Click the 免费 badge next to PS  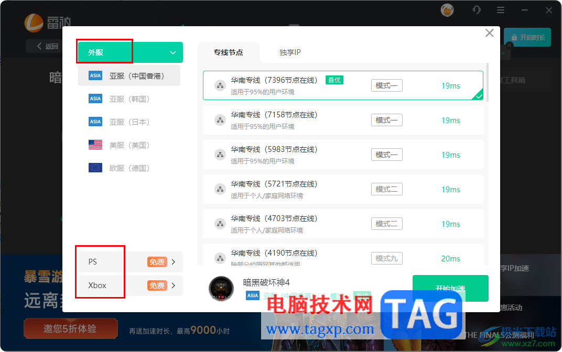point(157,262)
